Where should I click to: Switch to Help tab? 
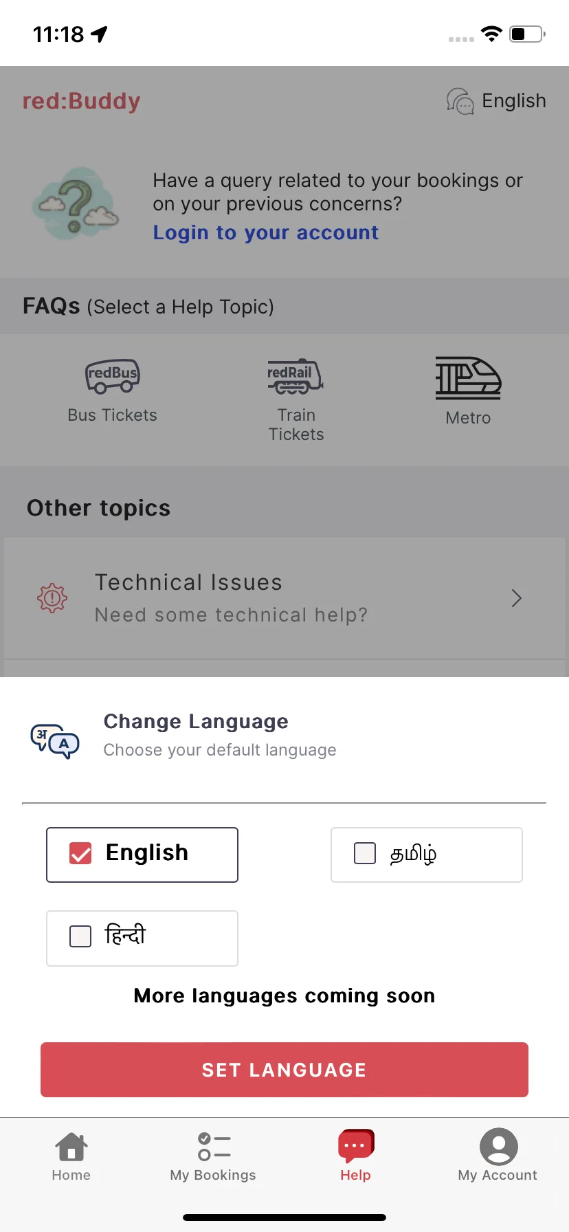point(356,1156)
